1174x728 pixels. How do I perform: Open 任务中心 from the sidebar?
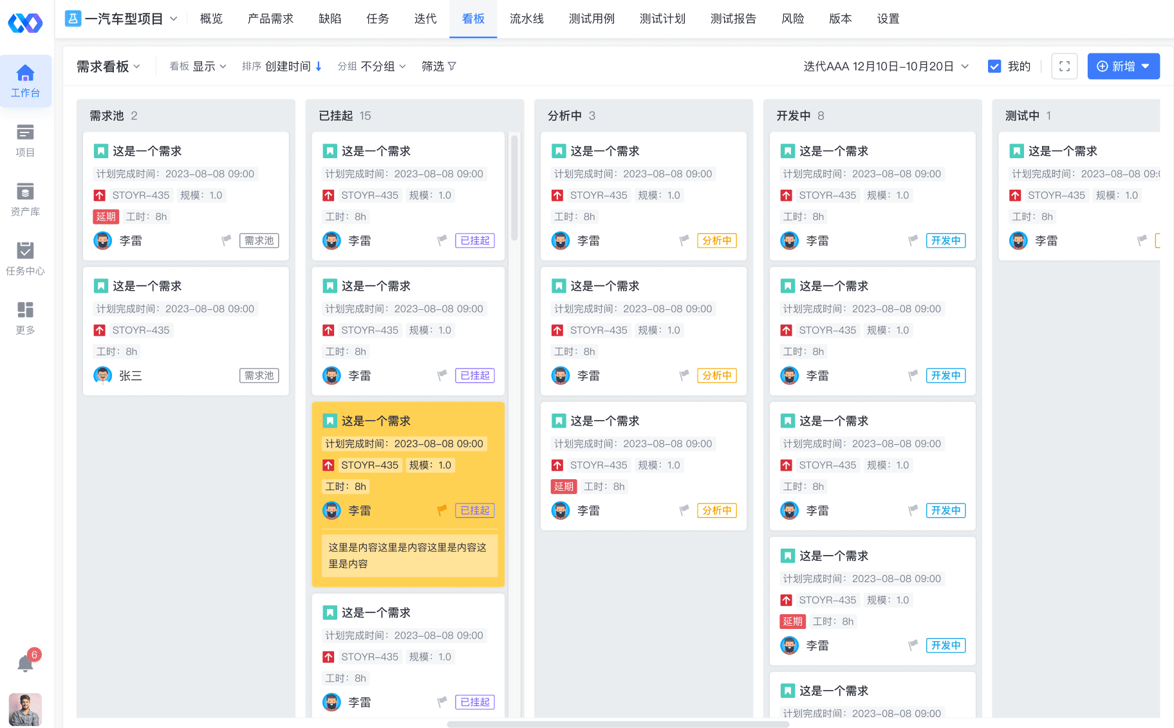[25, 258]
